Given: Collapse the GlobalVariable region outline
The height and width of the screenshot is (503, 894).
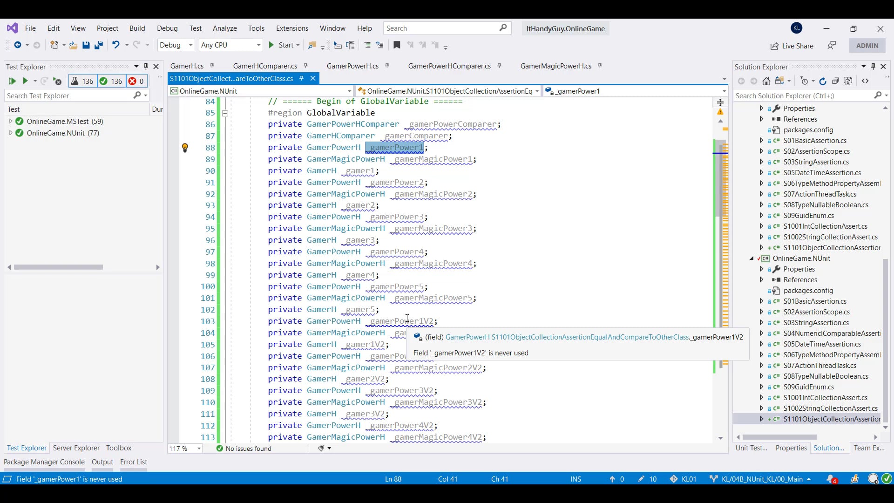Looking at the screenshot, I should click(225, 113).
